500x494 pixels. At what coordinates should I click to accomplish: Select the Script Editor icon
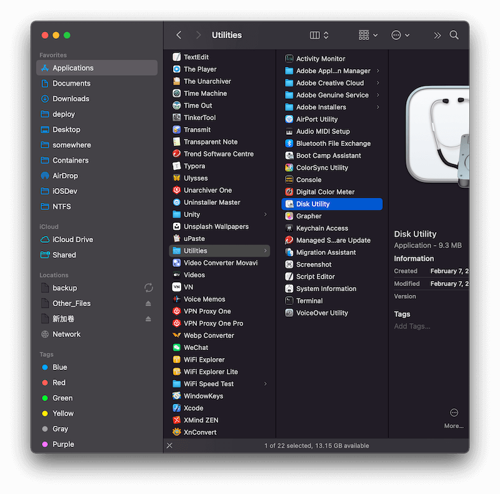(x=289, y=276)
